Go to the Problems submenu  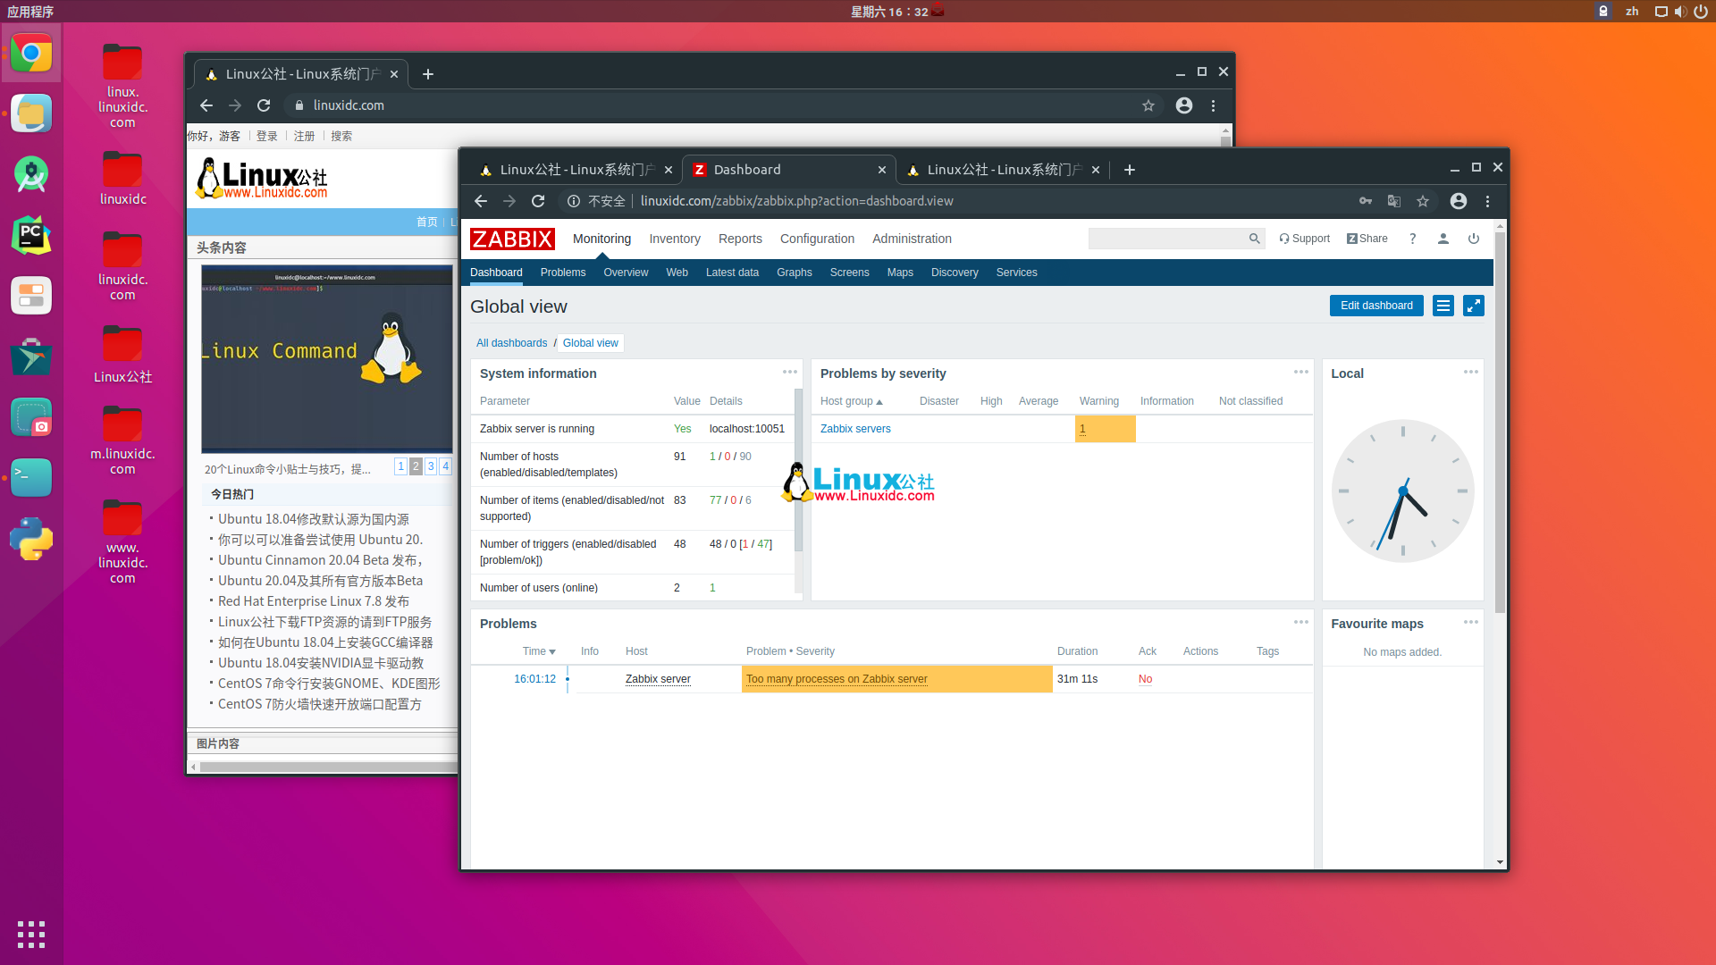563,273
